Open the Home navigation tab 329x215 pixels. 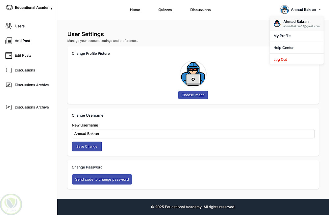pyautogui.click(x=135, y=10)
